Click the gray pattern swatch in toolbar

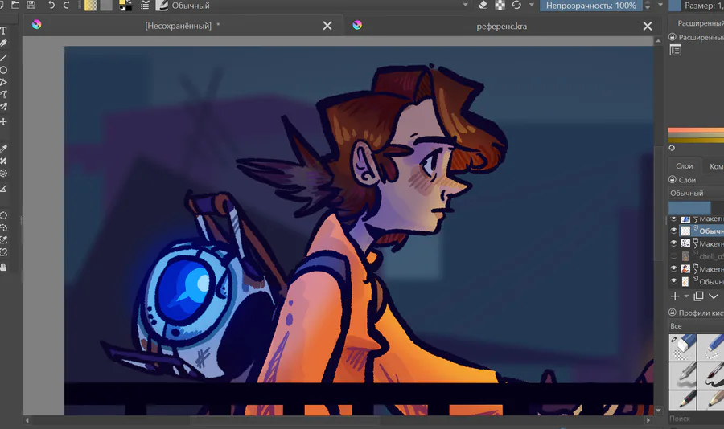(x=106, y=5)
